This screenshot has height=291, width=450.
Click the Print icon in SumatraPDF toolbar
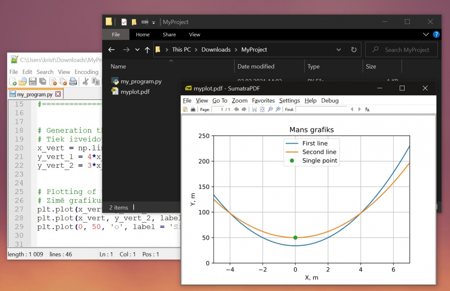tap(193, 109)
